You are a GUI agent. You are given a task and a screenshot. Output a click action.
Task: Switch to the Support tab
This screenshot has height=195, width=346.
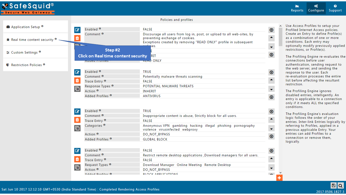[x=335, y=8]
